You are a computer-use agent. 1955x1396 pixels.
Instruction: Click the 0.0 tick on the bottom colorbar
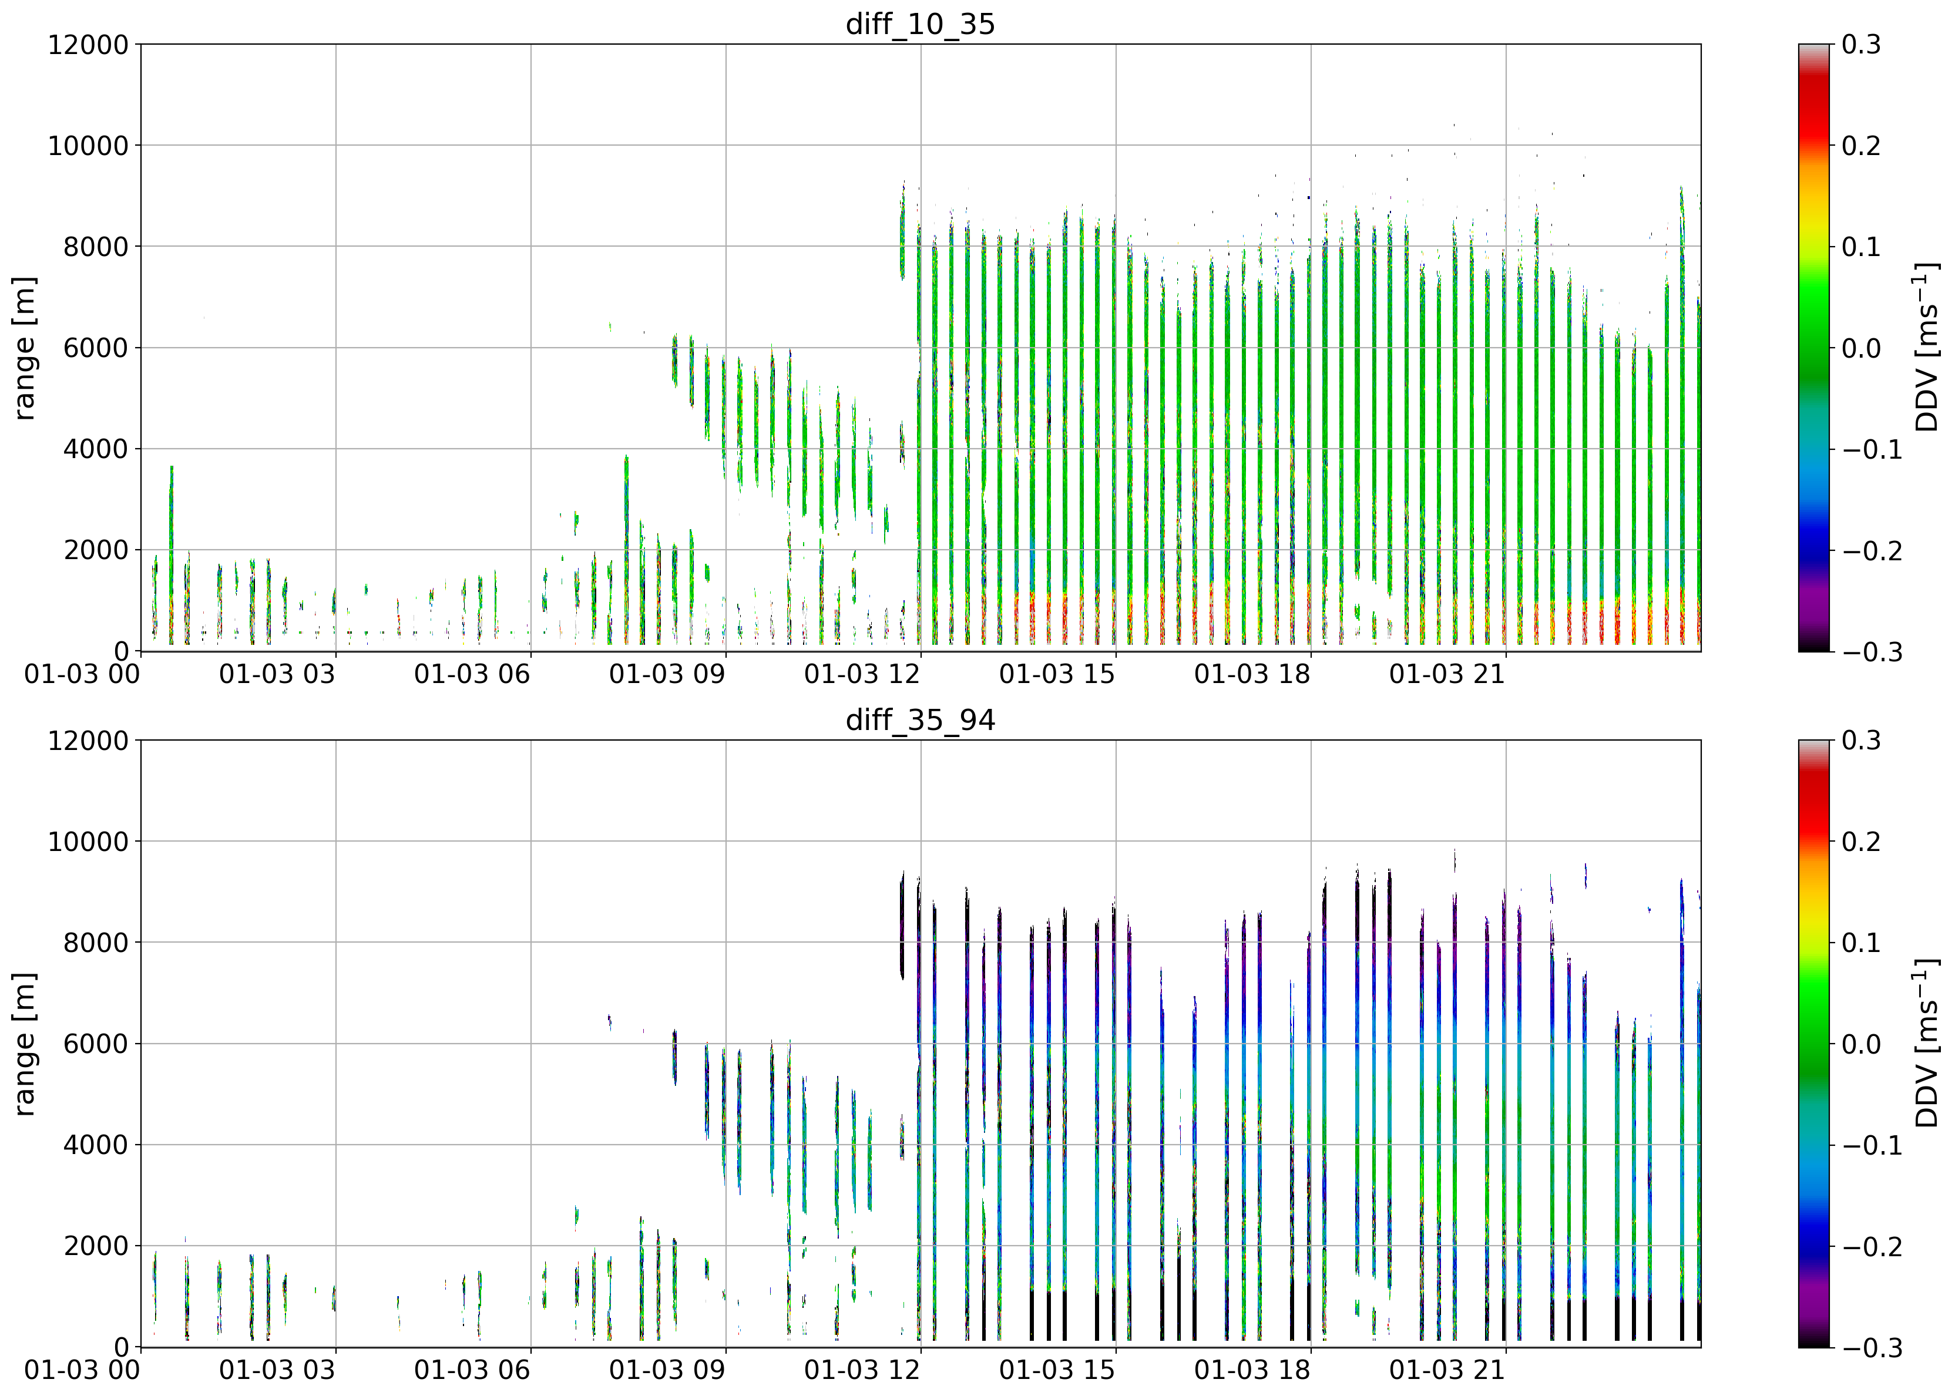coord(1861,1044)
